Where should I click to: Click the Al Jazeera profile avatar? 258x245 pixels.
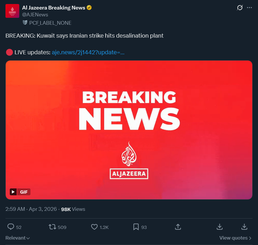(12, 11)
